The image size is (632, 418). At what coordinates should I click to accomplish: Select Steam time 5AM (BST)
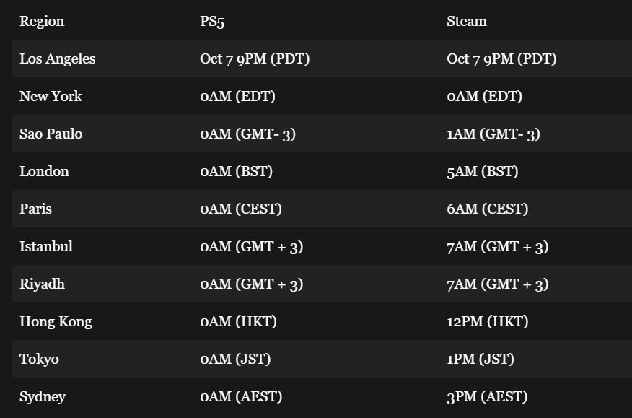[x=483, y=172]
